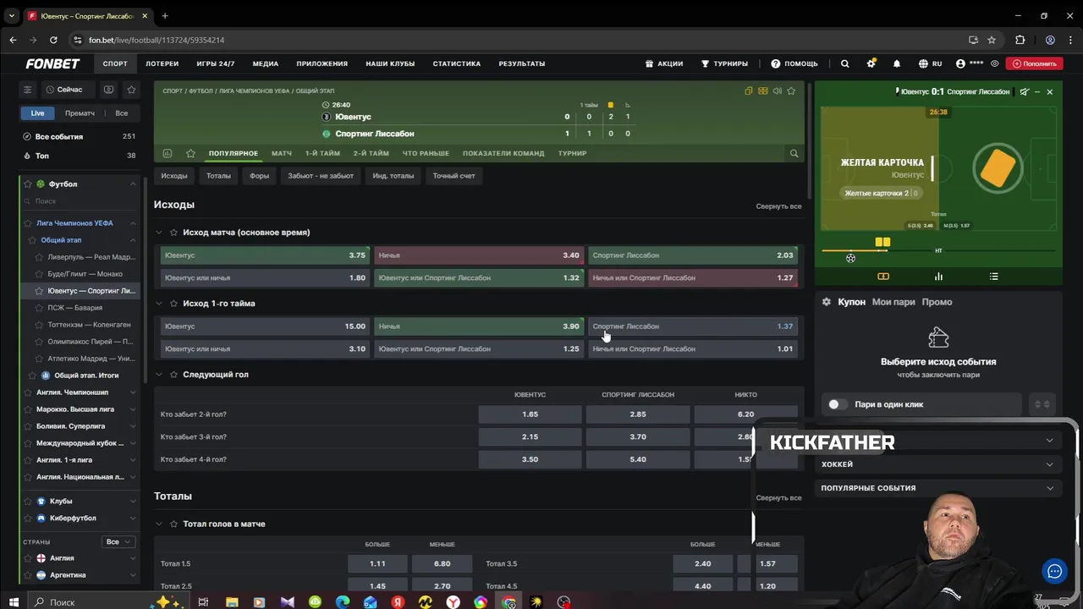Click the match timeline progress bar
Image resolution: width=1083 pixels, height=609 pixels.
pos(938,251)
